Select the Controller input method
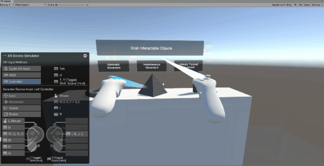Viewport: 324px width, 166px height. pyautogui.click(x=21, y=82)
